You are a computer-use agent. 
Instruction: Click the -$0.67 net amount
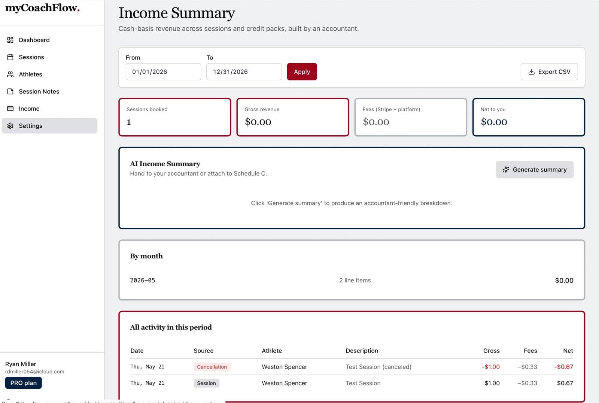click(563, 367)
